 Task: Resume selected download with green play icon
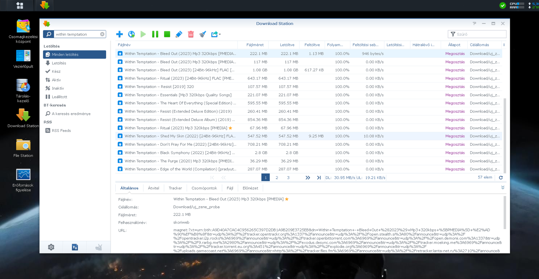[143, 34]
